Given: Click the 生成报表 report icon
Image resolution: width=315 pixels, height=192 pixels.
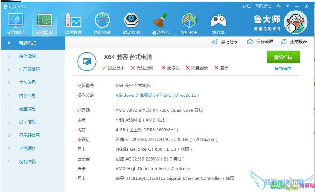Looking at the screenshot, I should [x=284, y=41].
